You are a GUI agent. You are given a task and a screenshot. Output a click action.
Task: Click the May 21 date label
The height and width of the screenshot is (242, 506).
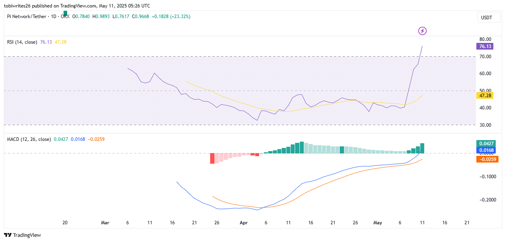click(466, 223)
